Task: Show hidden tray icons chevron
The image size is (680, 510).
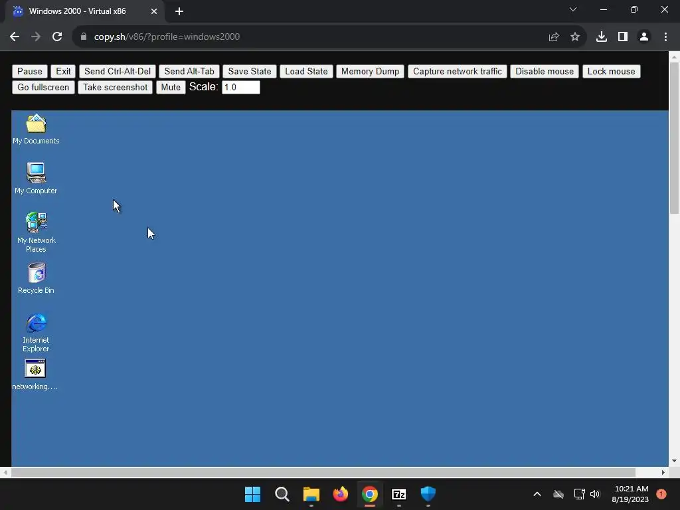Action: coord(537,494)
